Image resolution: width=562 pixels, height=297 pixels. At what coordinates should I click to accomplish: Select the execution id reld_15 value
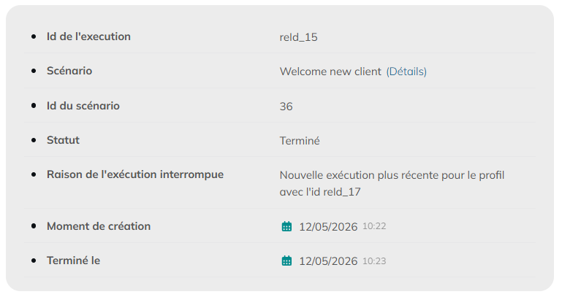[x=299, y=37]
